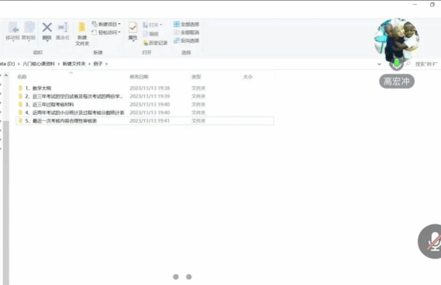Click the Delete (删除) X icon

point(47,28)
